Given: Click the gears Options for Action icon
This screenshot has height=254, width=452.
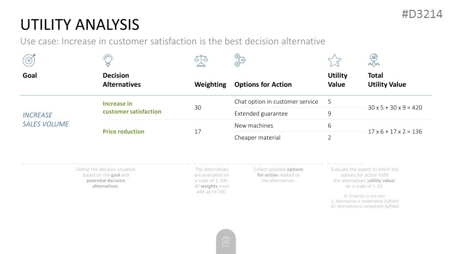Looking at the screenshot, I should (240, 60).
